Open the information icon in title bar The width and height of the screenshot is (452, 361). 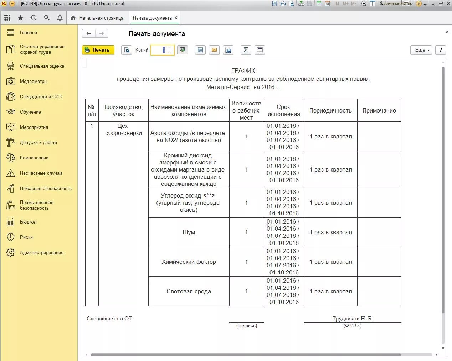419,4
